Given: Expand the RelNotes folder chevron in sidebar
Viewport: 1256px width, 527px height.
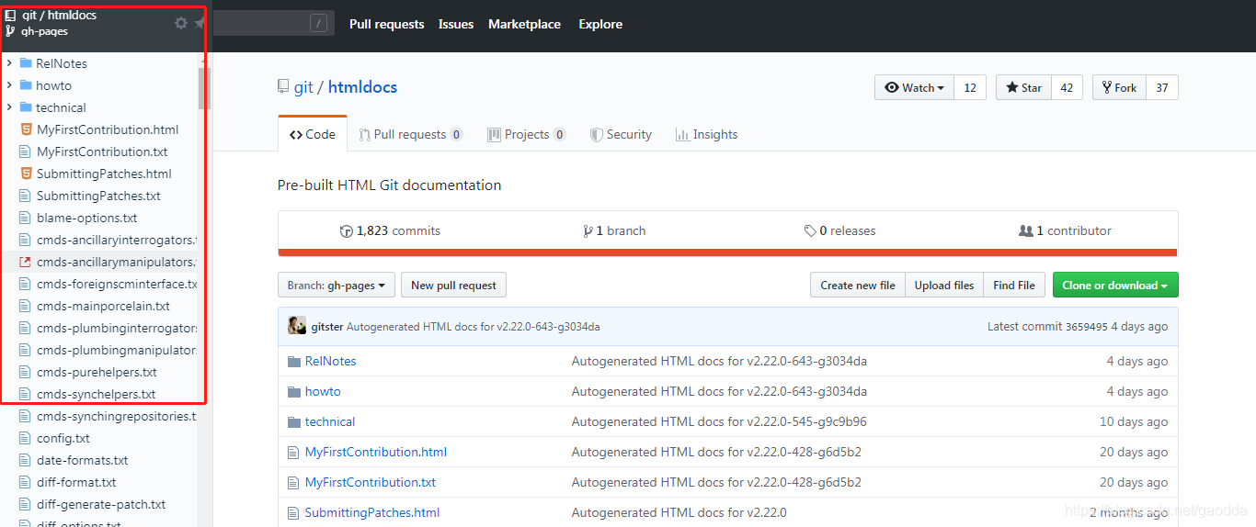Looking at the screenshot, I should click(x=9, y=63).
